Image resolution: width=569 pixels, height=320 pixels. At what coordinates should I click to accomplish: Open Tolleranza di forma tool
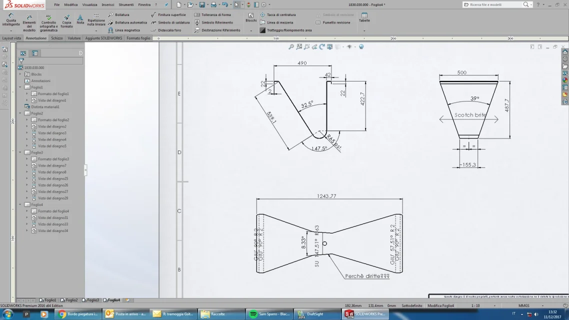tap(212, 15)
